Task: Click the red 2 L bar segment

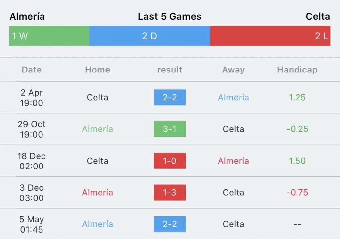Action: [270, 36]
